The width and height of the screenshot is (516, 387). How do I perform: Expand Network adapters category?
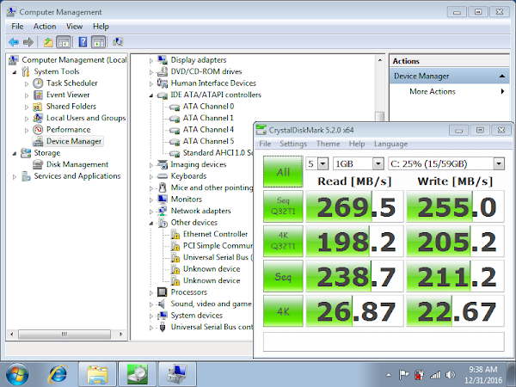[151, 212]
